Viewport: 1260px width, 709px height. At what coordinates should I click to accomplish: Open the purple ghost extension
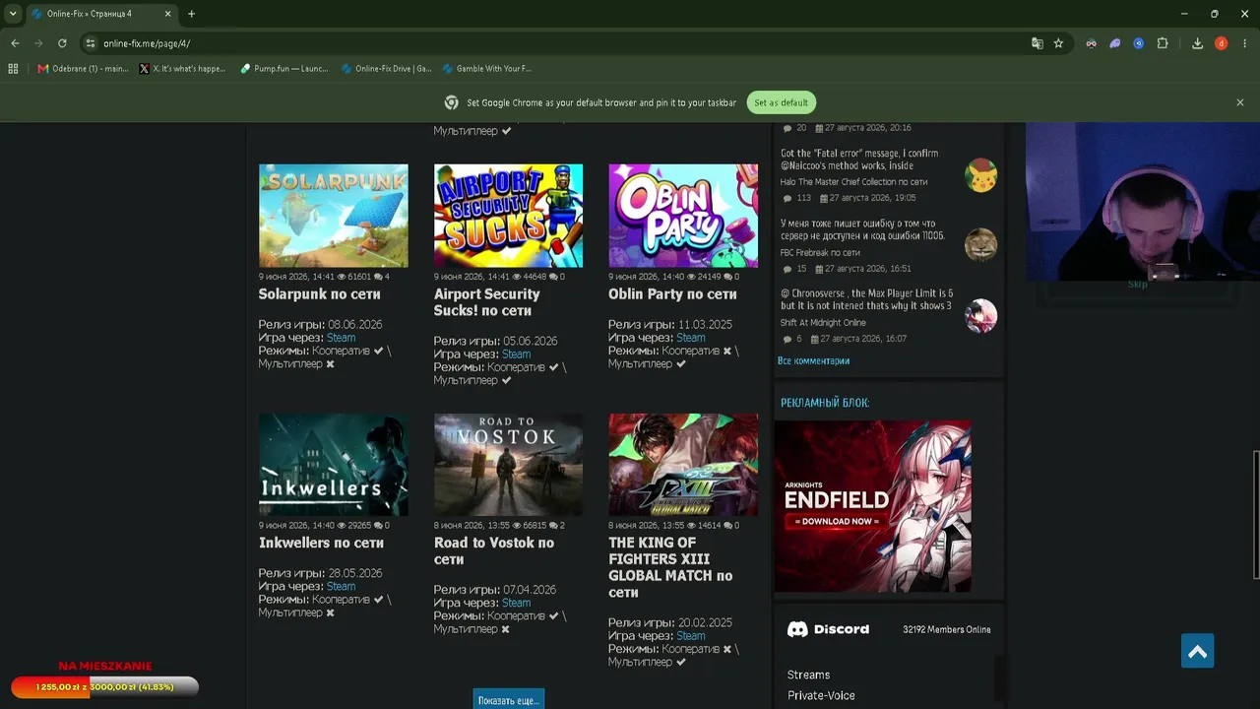(1115, 43)
